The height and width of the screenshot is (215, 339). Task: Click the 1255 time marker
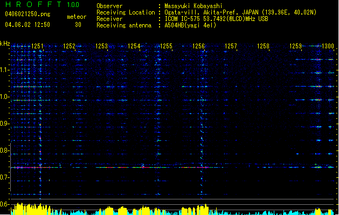point(166,46)
